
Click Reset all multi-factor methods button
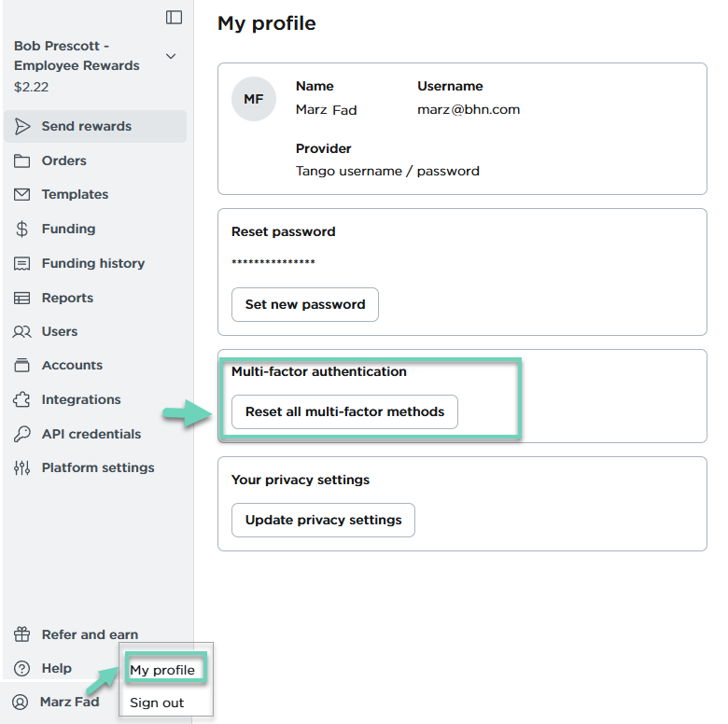click(x=345, y=411)
